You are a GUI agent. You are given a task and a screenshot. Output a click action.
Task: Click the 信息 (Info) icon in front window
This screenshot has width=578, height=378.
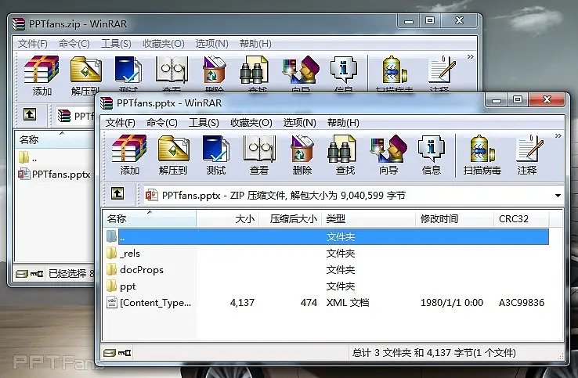432,153
